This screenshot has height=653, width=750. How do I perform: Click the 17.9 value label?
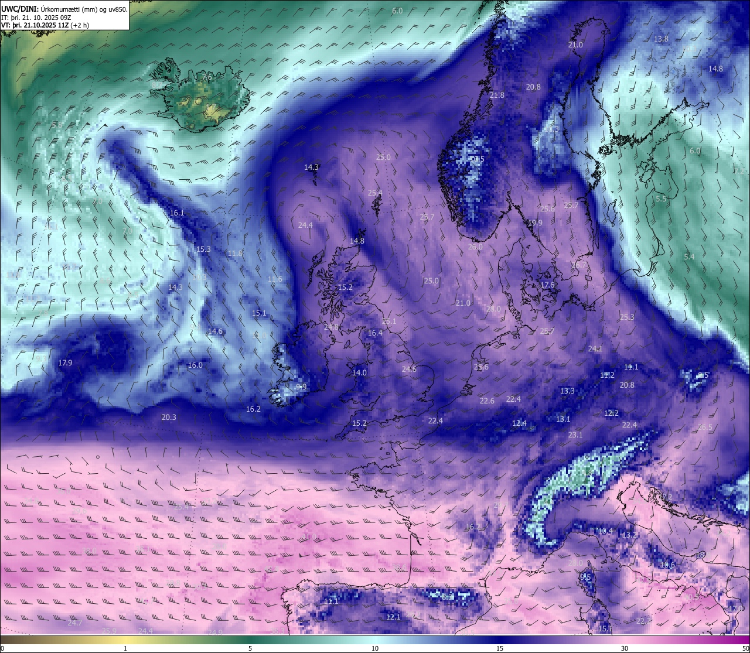tap(66, 363)
